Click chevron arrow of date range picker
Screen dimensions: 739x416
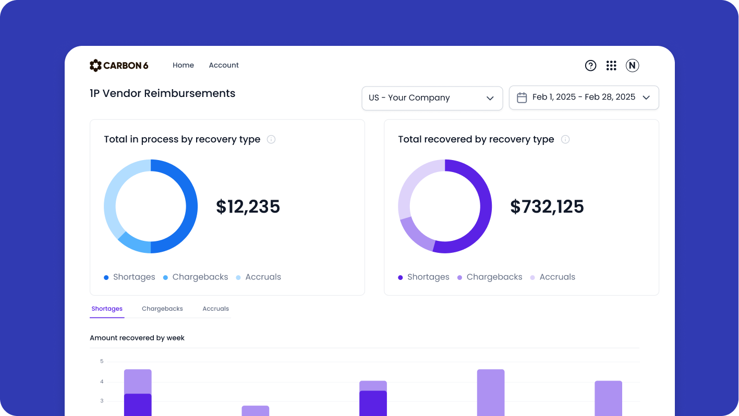(x=646, y=97)
